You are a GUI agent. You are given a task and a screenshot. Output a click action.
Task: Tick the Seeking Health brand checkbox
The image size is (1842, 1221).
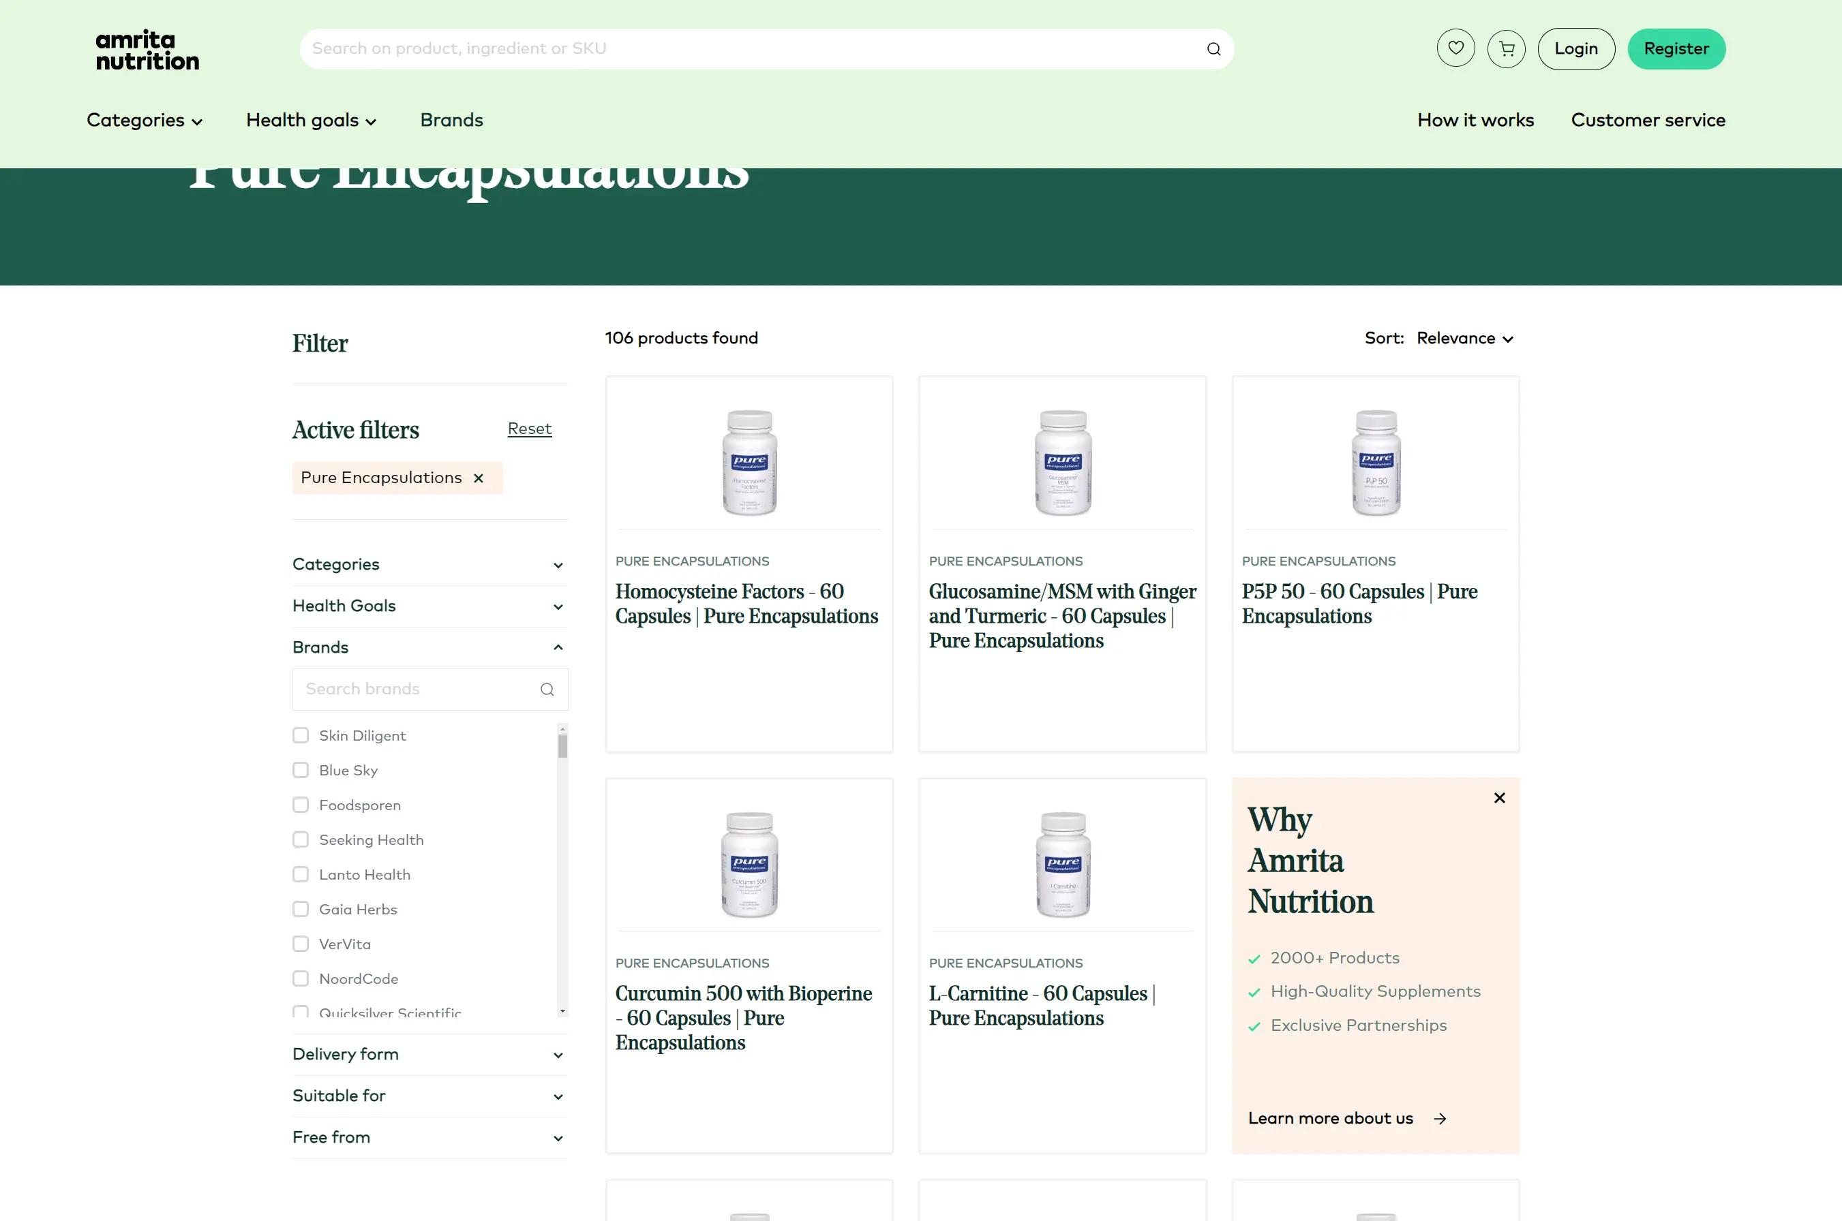(301, 839)
